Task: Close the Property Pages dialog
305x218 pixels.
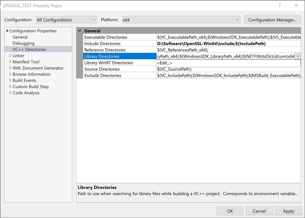Action: coord(296,5)
